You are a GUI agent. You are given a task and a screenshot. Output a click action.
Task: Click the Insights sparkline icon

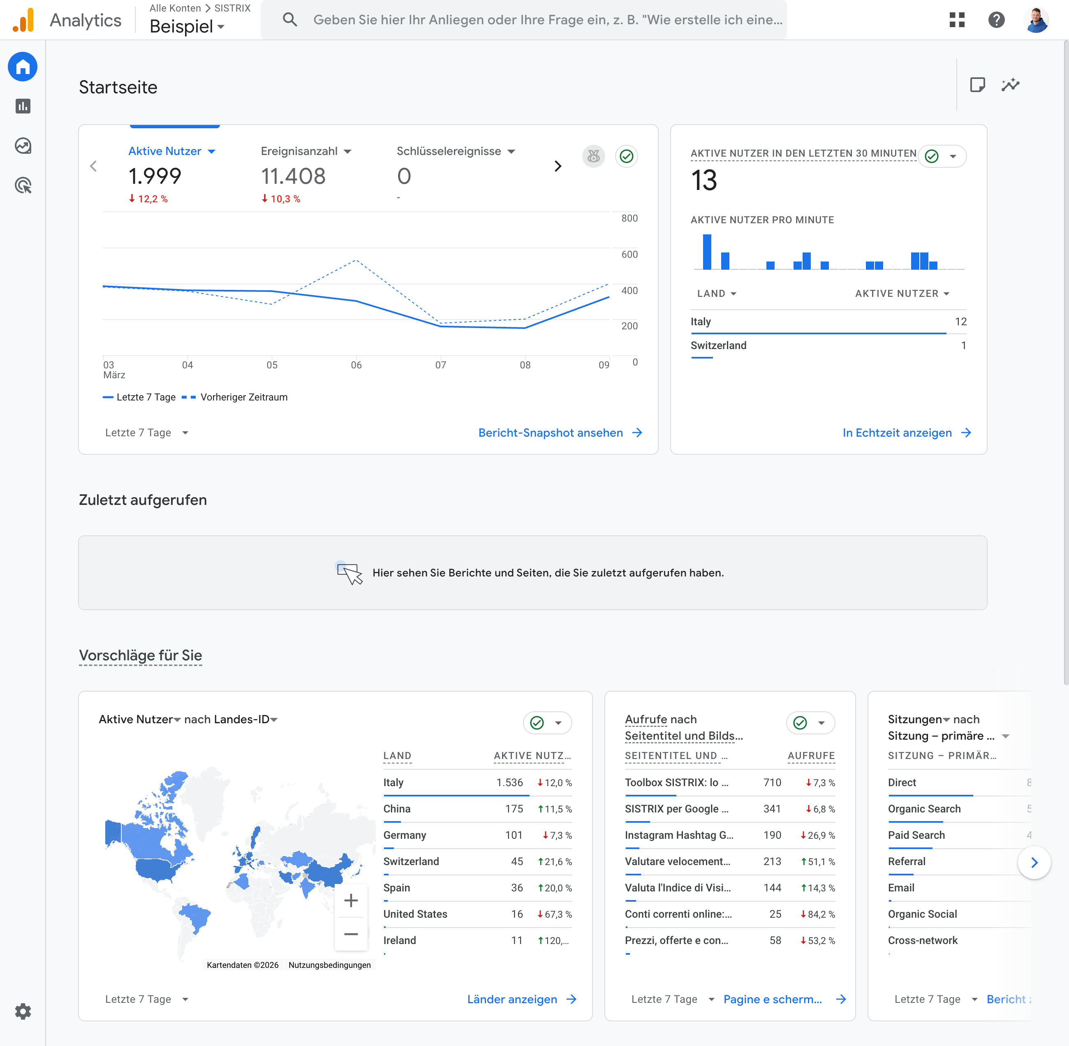click(x=1010, y=85)
